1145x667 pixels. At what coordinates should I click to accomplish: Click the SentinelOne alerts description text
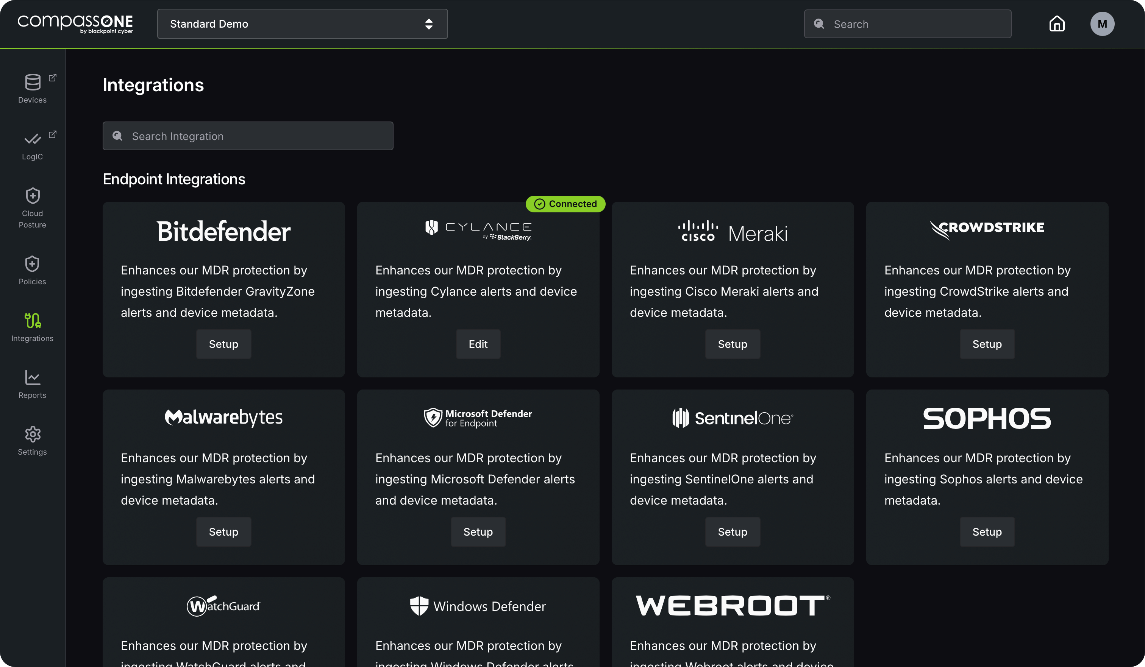click(x=723, y=479)
